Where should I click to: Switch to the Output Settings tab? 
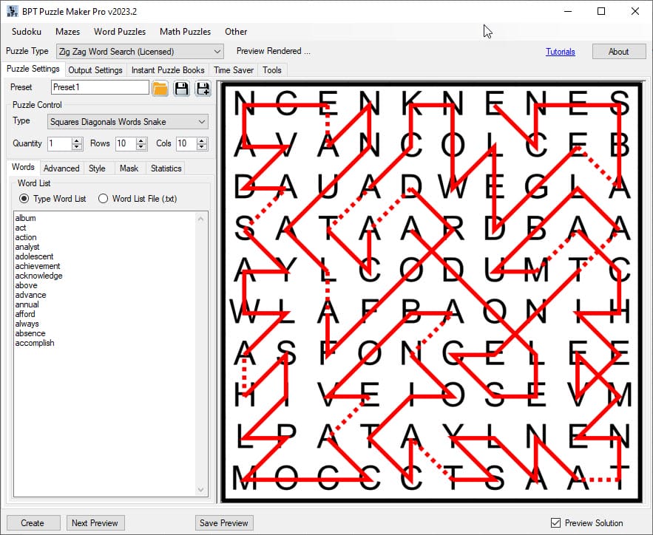(x=95, y=70)
